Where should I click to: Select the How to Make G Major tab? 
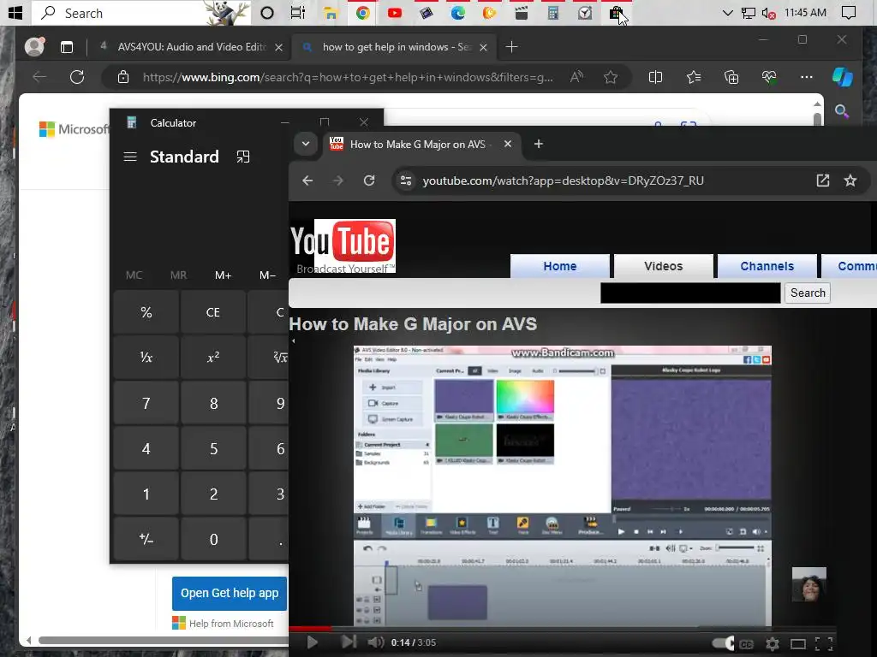pyautogui.click(x=421, y=144)
